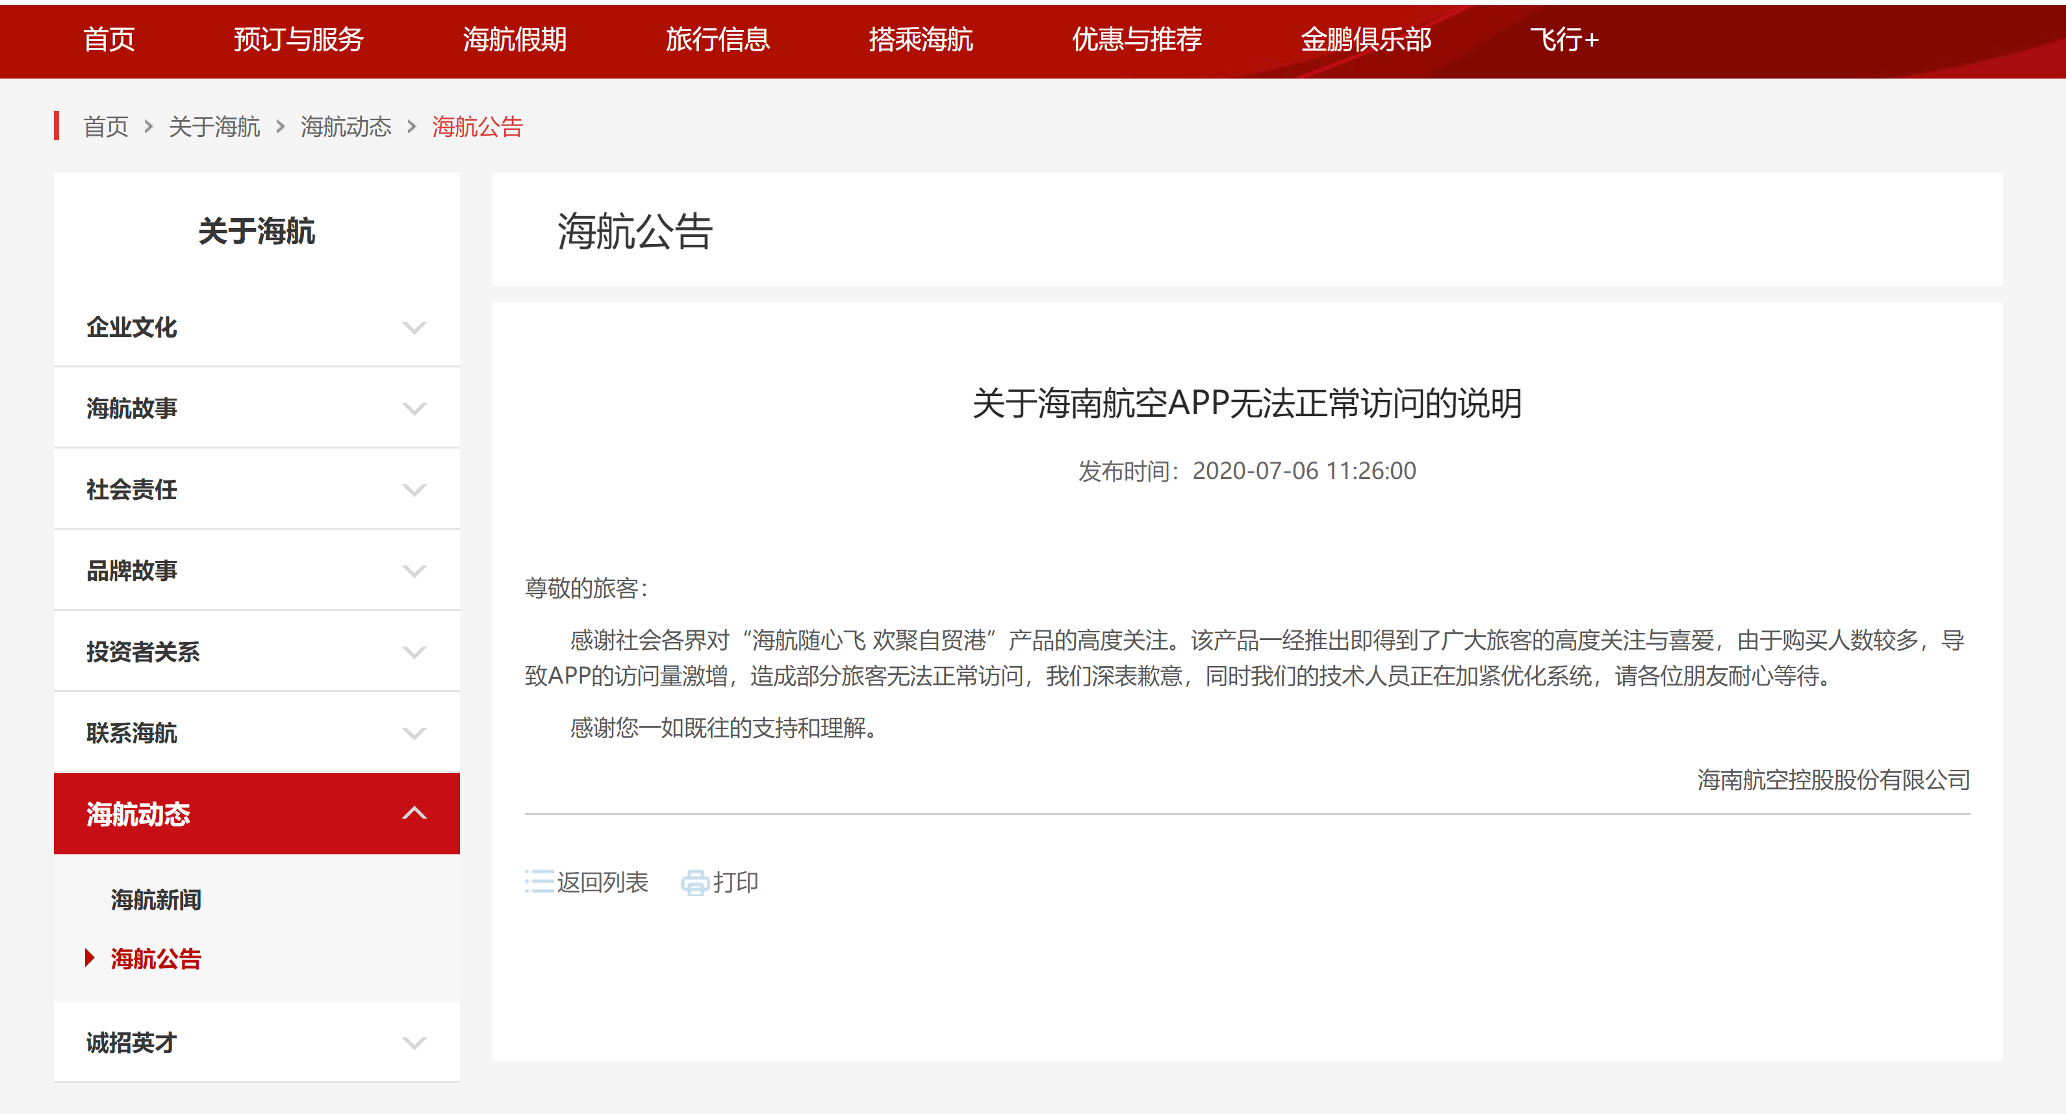Viewport: 2066px width, 1114px height.
Task: Open 海航新闻 in the sidebar submenu
Action: point(155,900)
